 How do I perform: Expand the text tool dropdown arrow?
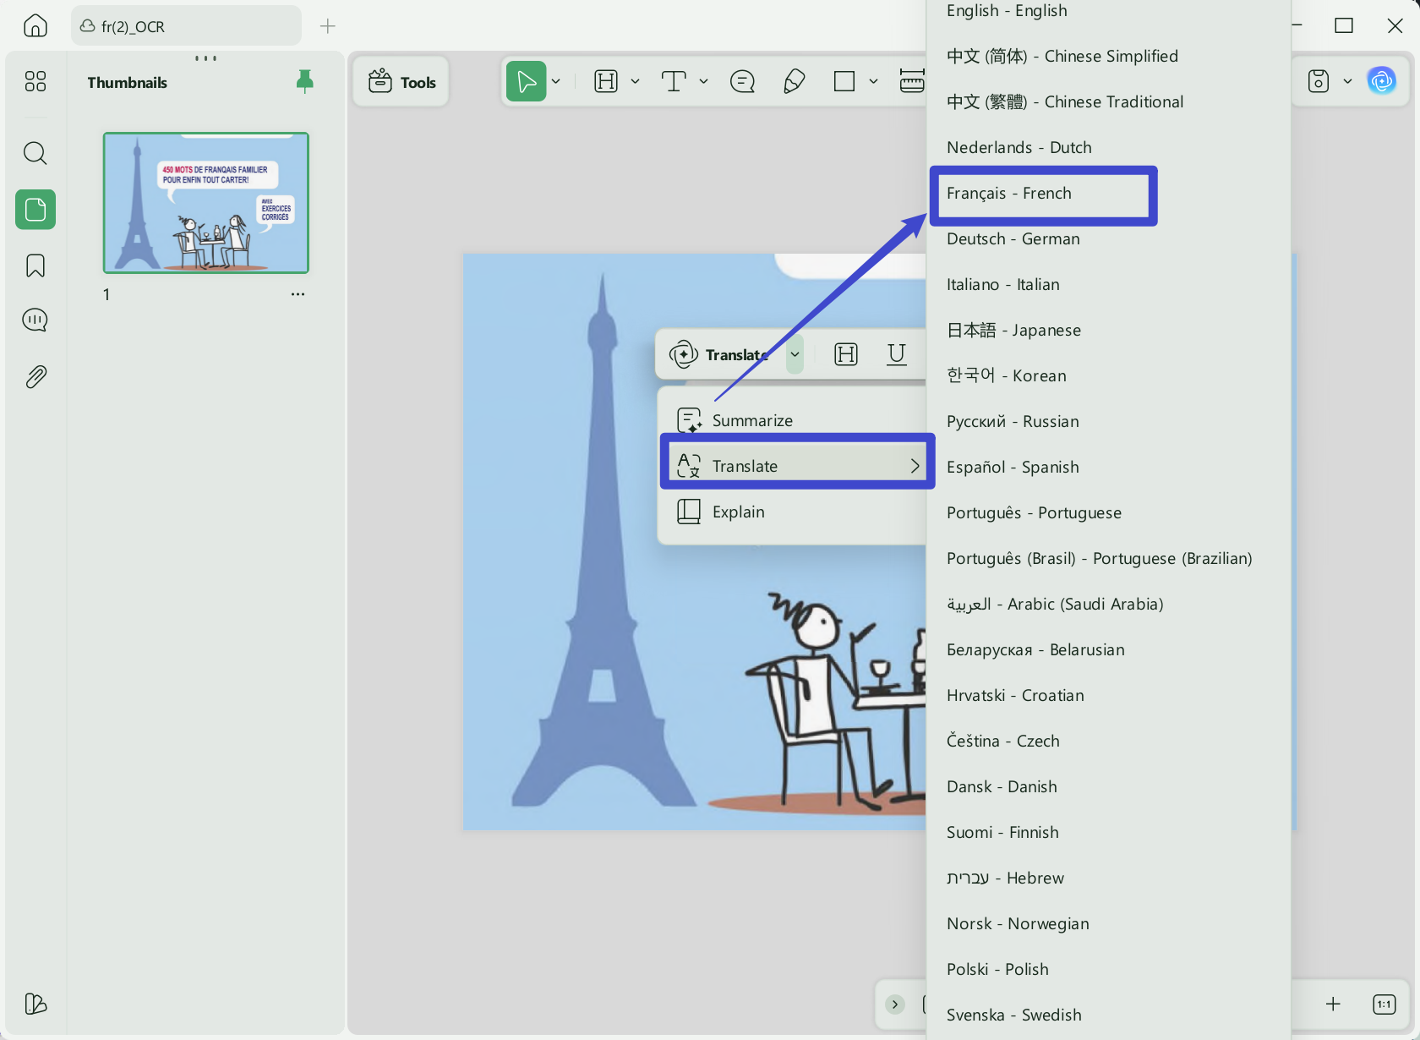[x=703, y=81]
